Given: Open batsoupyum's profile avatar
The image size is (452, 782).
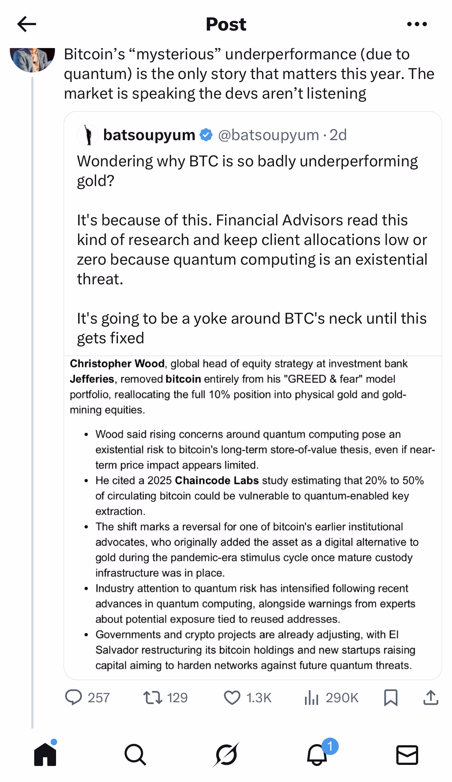Looking at the screenshot, I should tap(87, 135).
